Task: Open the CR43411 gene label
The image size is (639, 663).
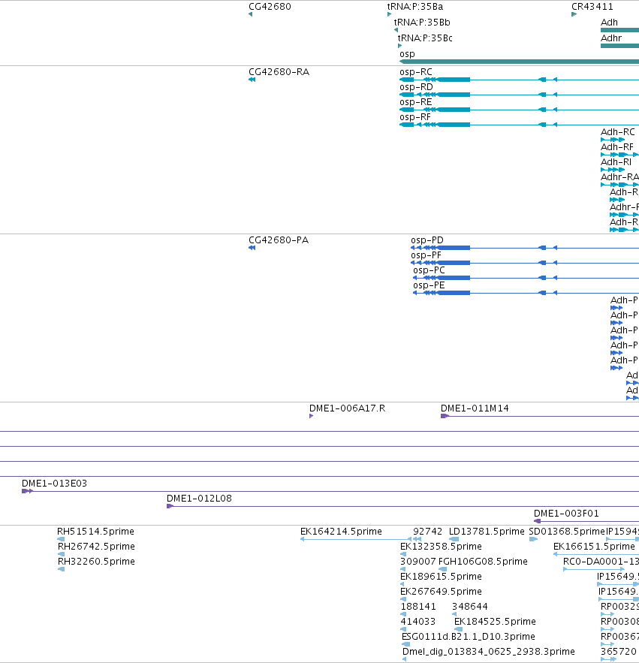Action: pos(592,7)
